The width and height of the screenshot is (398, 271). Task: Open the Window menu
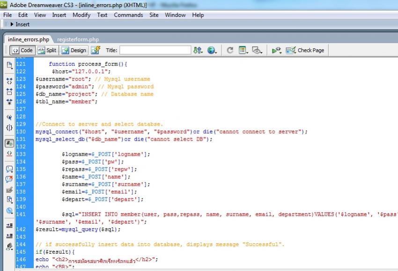pos(175,15)
